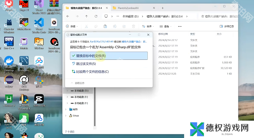Expand the 网络 tree node
254x138 pixels.
point(66,109)
